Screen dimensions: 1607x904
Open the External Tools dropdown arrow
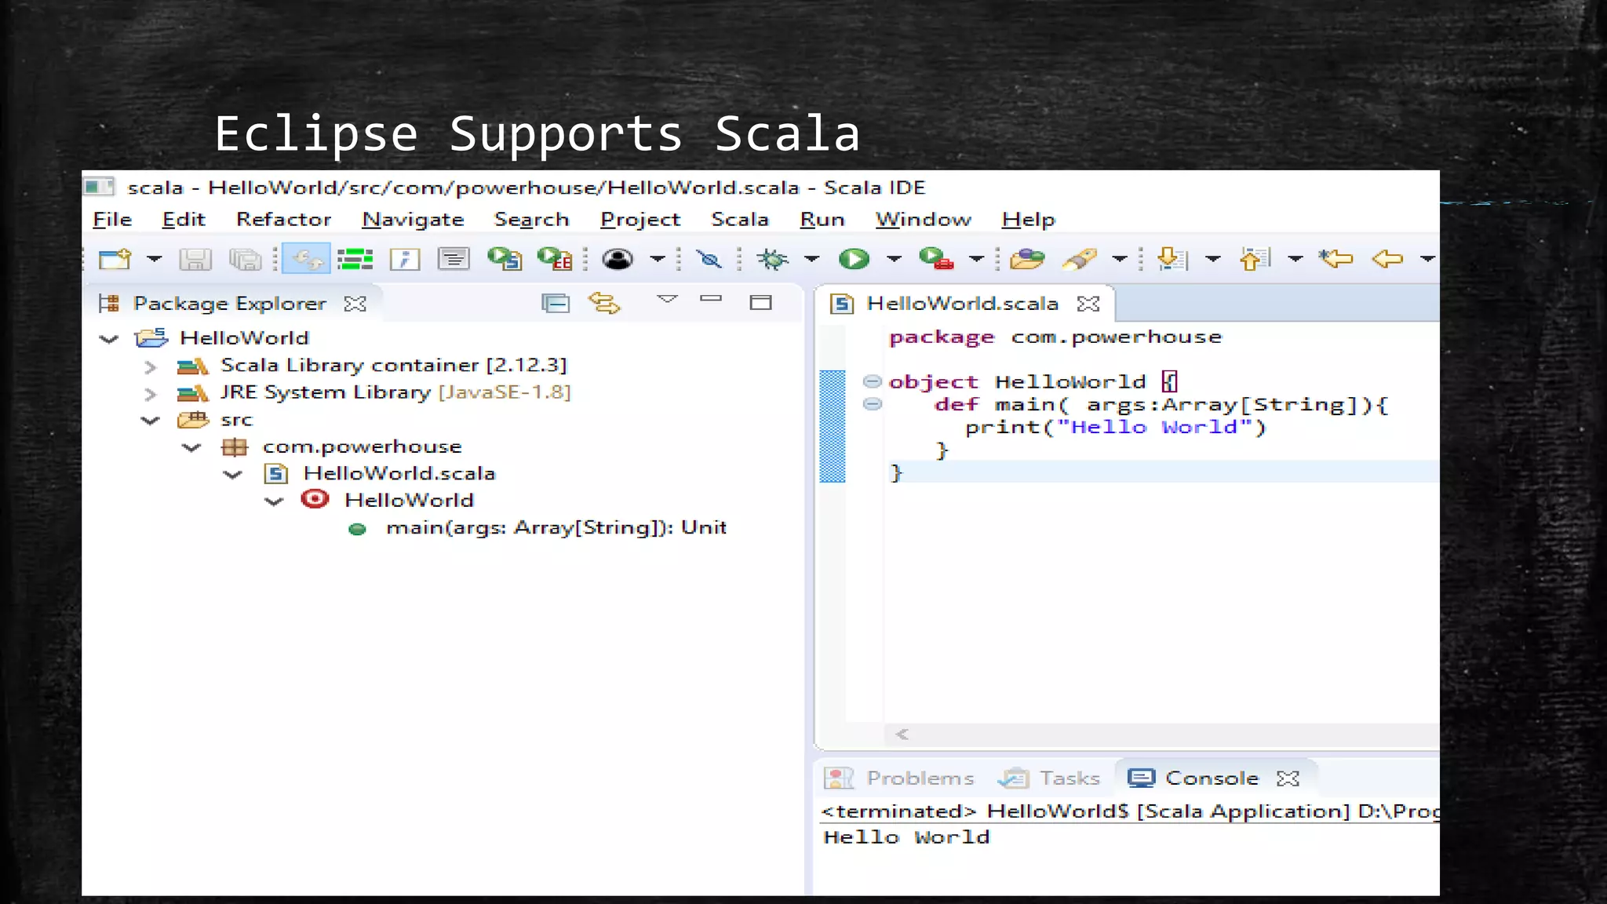point(976,258)
